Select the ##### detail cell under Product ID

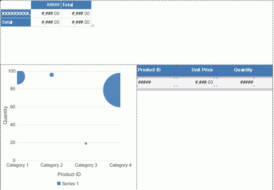[x=156, y=82]
